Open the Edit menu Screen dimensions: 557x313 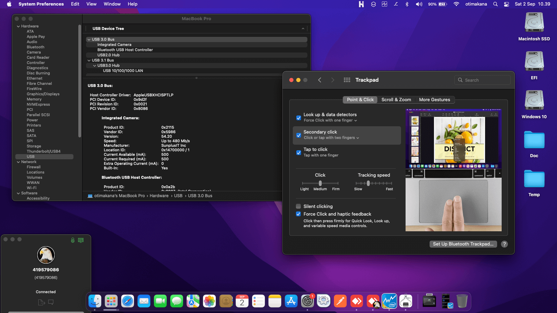(75, 4)
